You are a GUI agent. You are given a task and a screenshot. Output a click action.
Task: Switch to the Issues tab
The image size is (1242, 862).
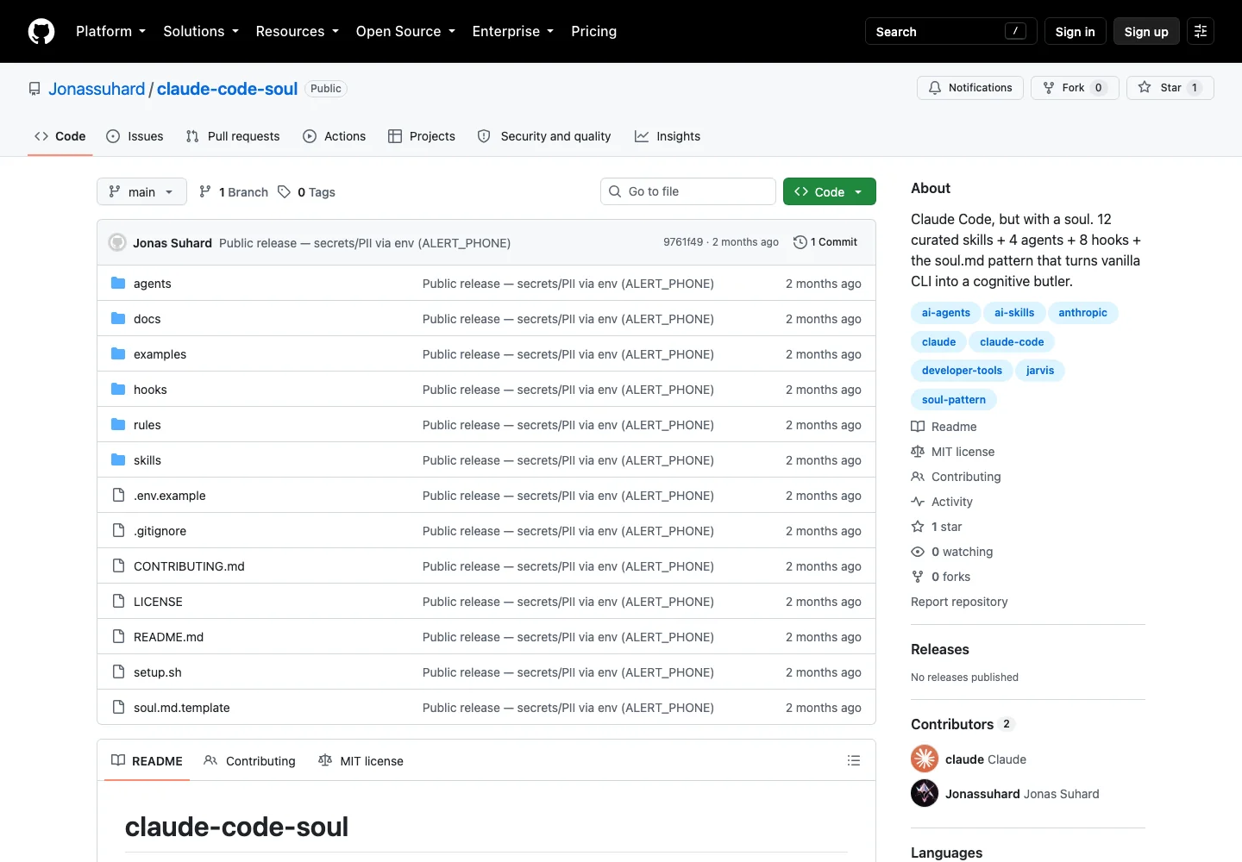coord(135,136)
